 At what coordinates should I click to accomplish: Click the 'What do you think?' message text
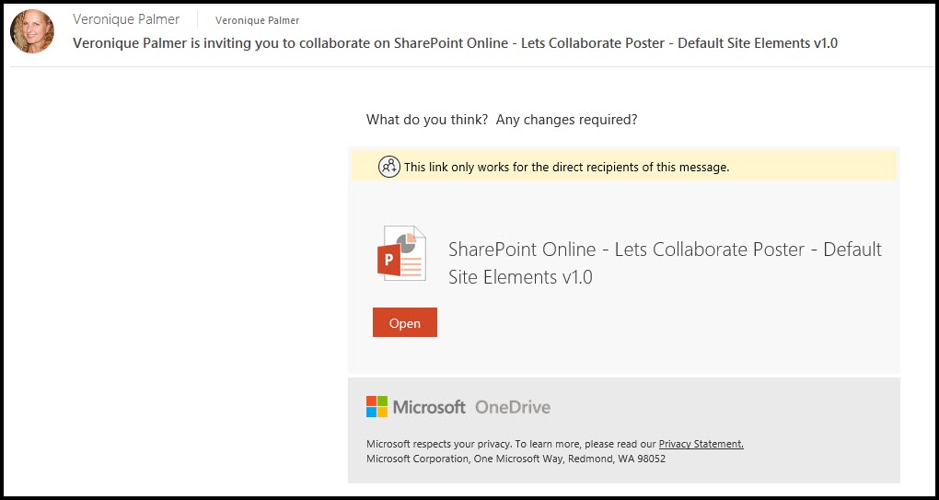tap(426, 120)
